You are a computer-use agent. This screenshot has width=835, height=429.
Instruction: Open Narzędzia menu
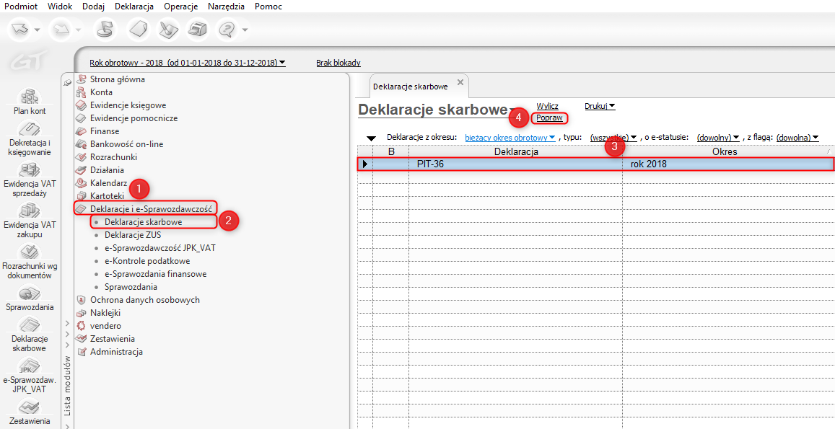227,7
